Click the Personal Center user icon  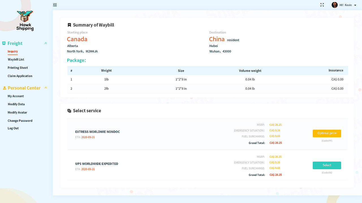(4, 88)
